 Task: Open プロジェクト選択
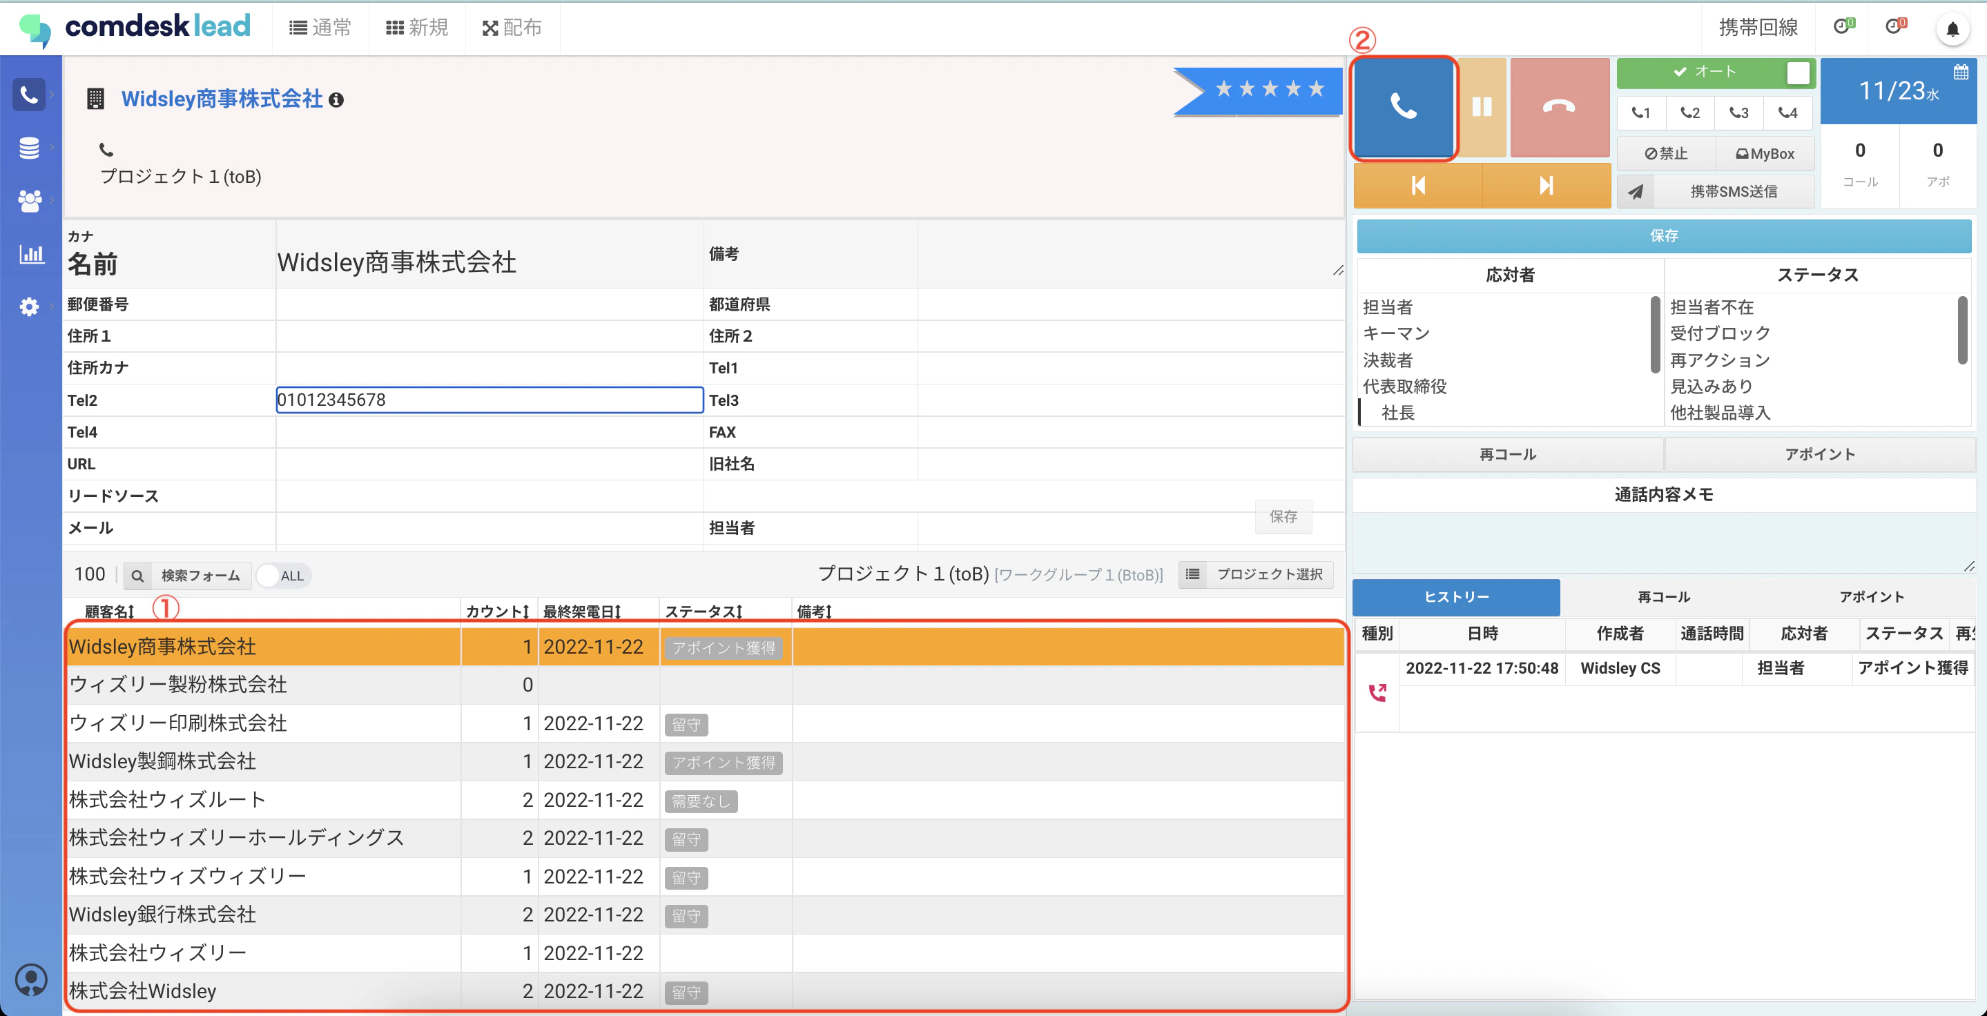click(x=1256, y=574)
